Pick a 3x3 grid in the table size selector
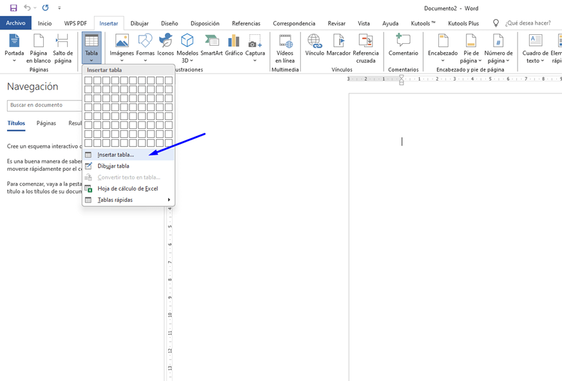562x381 pixels. [106, 98]
